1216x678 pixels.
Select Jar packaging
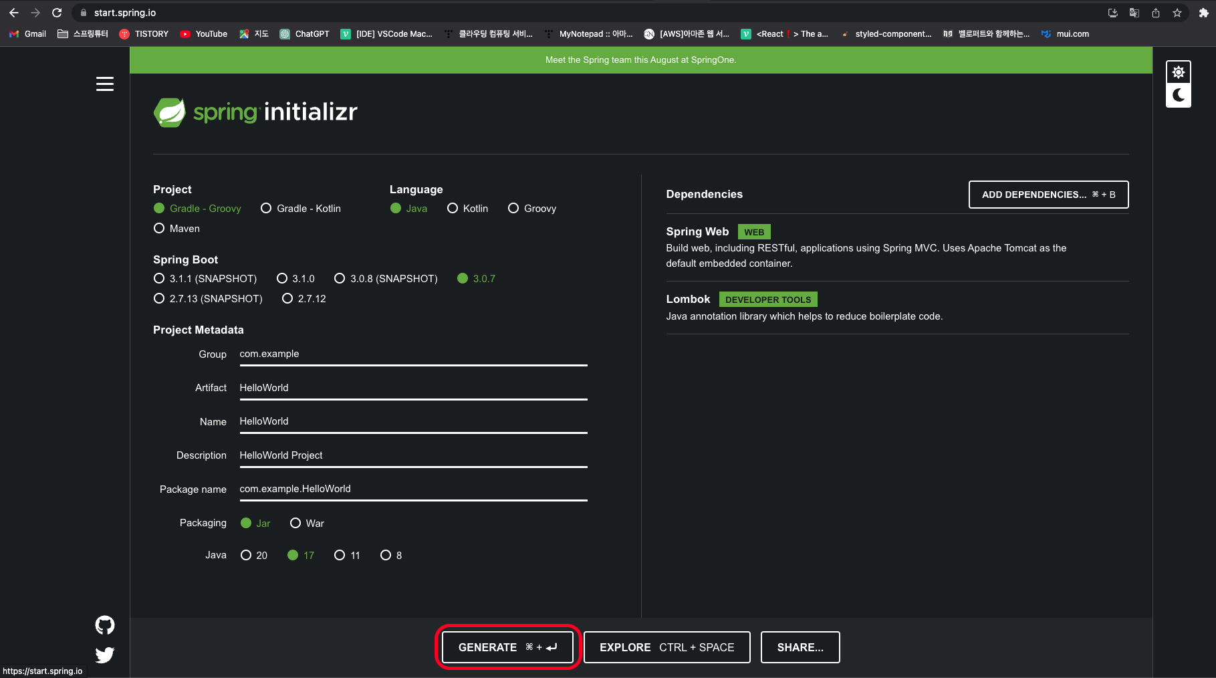coord(255,523)
